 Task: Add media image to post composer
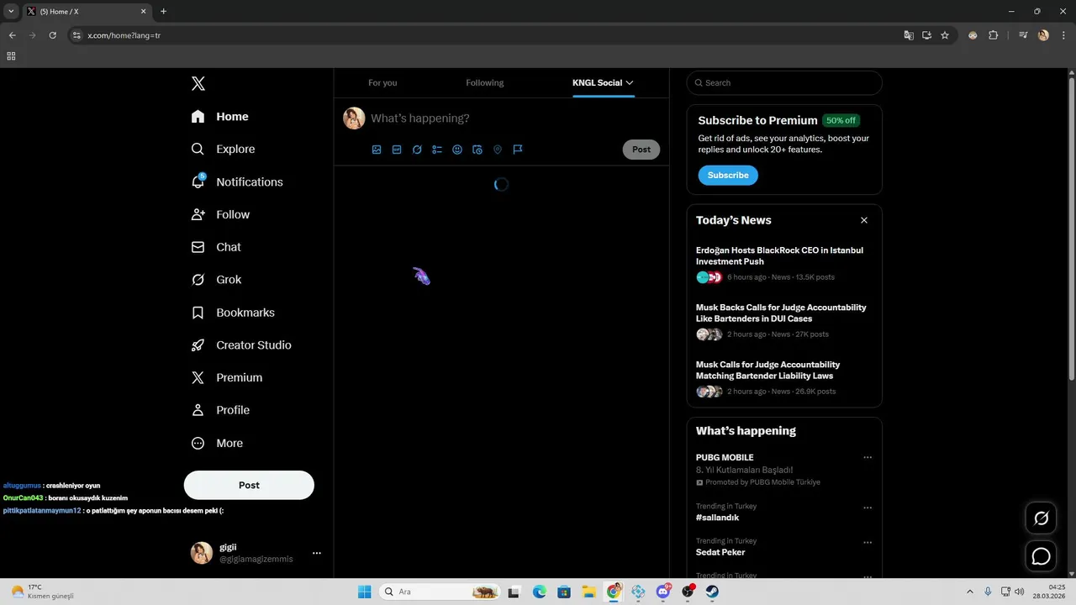tap(377, 150)
